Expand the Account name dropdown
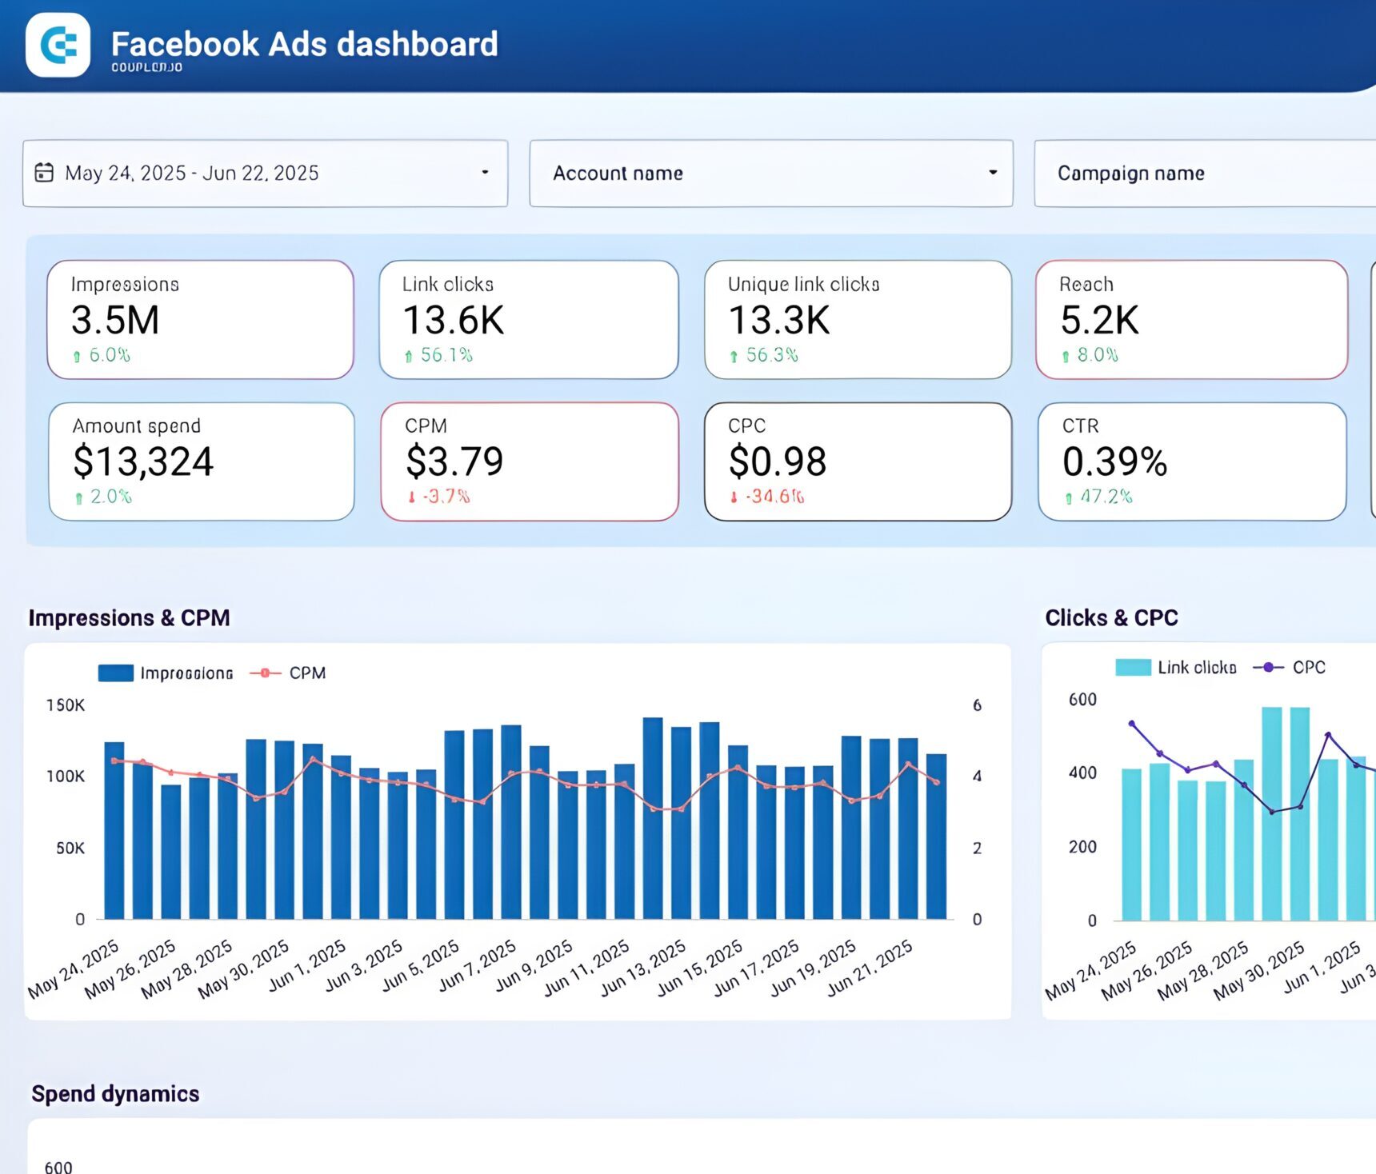The image size is (1376, 1174). 992,173
